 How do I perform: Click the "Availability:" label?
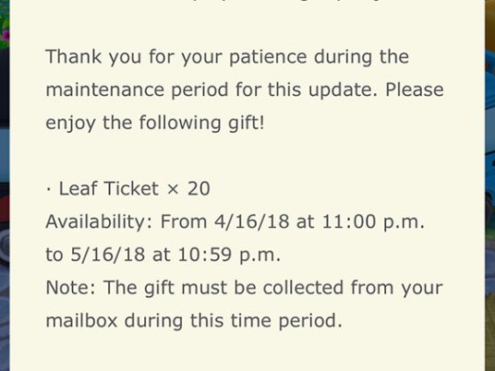click(99, 222)
